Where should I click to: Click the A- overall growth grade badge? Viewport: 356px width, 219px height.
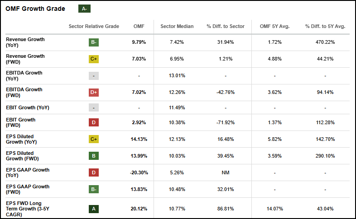click(84, 9)
